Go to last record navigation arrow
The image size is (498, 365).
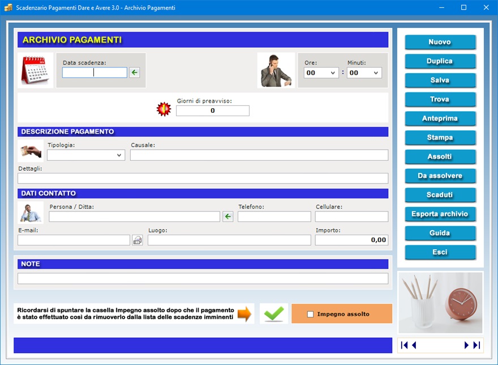point(476,345)
